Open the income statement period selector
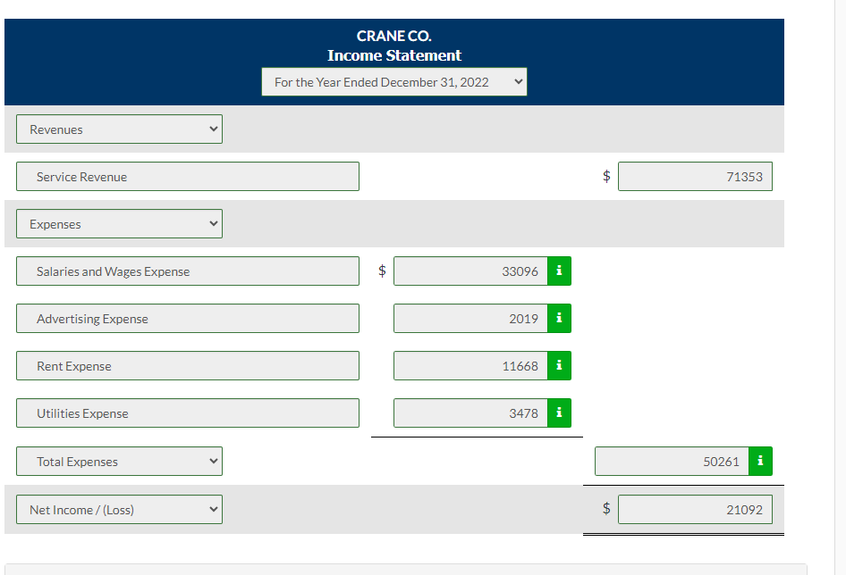846x575 pixels. point(393,81)
